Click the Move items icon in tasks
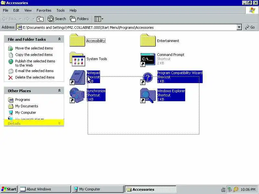Image resolution: width=259 pixels, height=194 pixels. [11, 48]
